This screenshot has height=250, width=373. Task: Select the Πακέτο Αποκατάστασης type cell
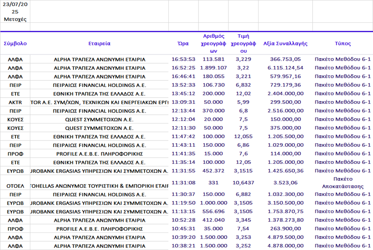click(x=343, y=183)
